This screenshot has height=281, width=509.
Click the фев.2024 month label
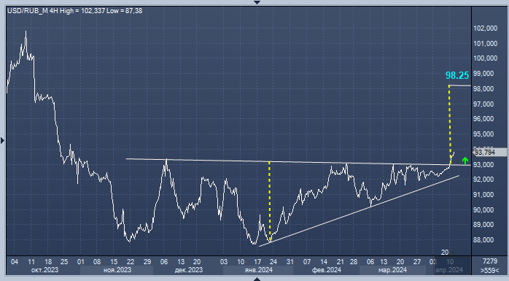[327, 270]
